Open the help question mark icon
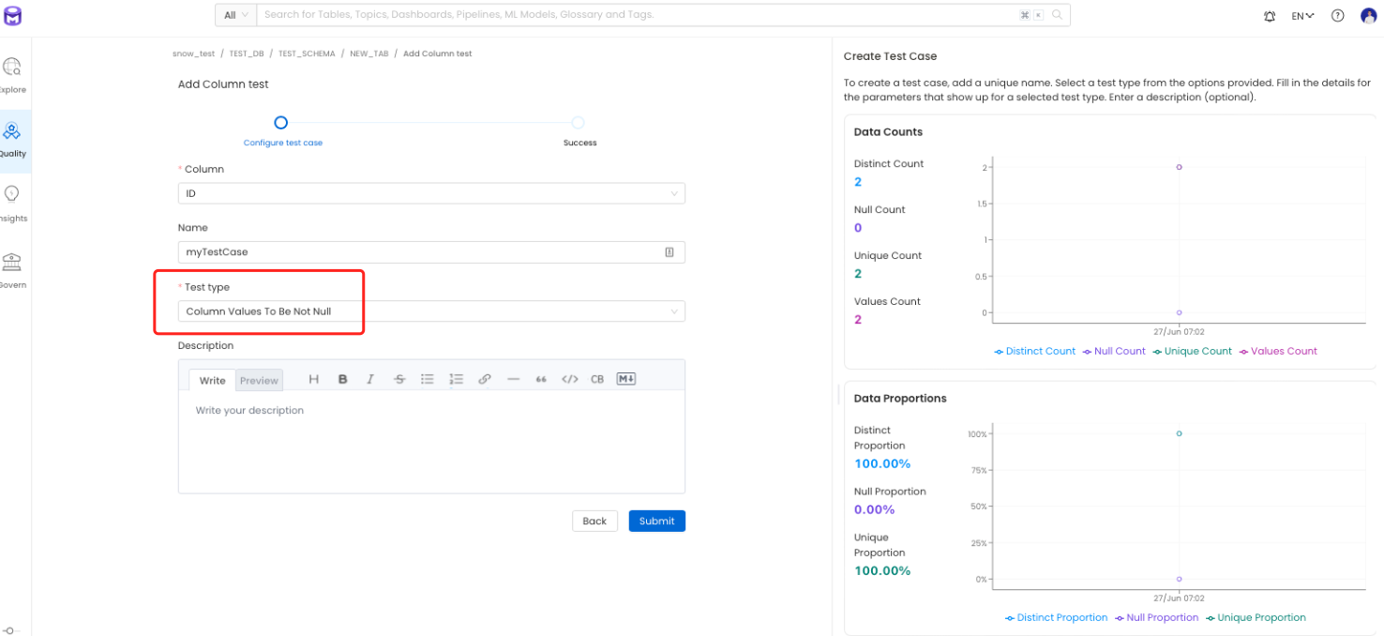The width and height of the screenshot is (1384, 636). (x=1338, y=16)
